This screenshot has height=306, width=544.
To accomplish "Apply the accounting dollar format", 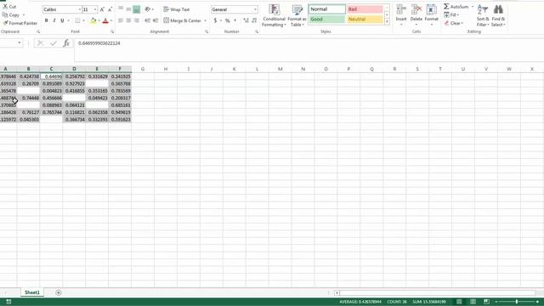I will pyautogui.click(x=215, y=20).
